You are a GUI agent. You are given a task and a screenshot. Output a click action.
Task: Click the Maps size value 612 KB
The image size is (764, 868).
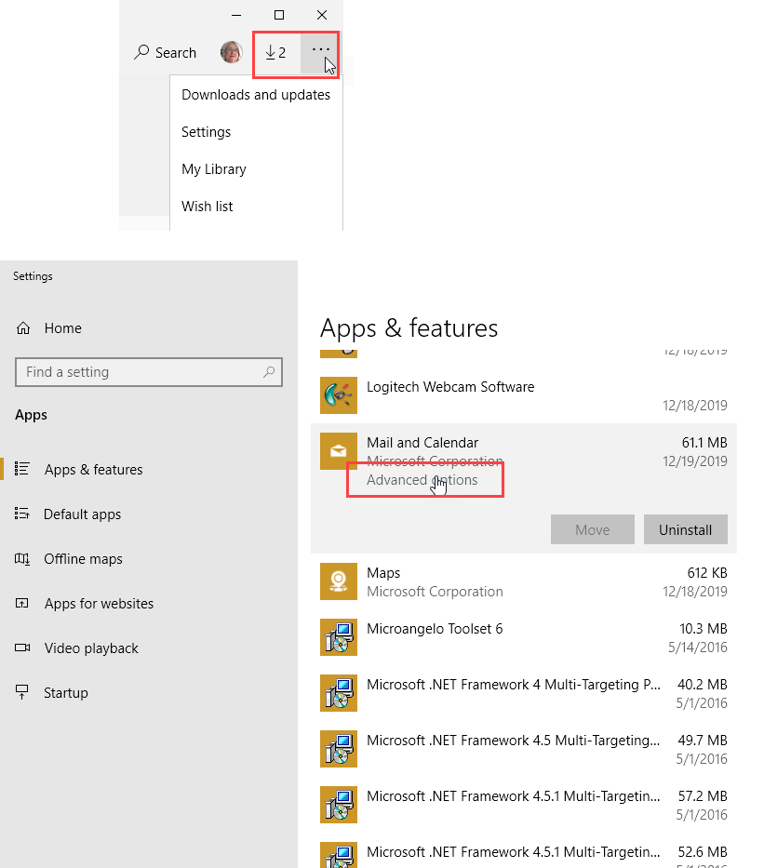point(707,573)
